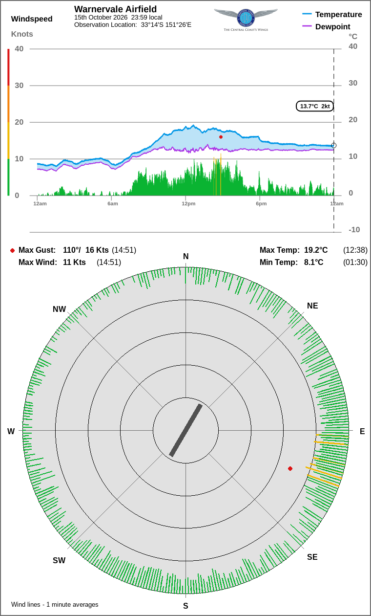Screen dimensions: 371x616
Task: Click the S compass label
Action: point(185,606)
